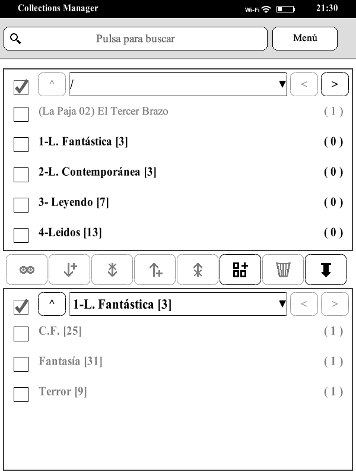Click the up-arrow plus add icon

tap(155, 270)
